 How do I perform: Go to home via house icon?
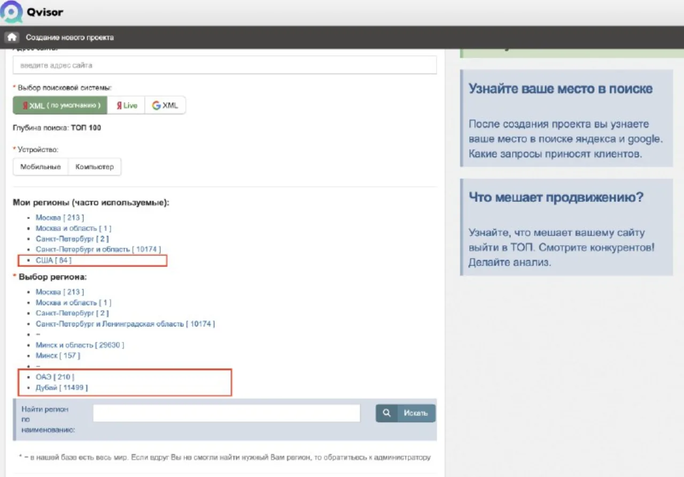click(x=12, y=37)
